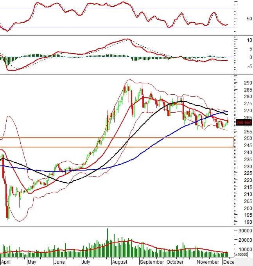Screen dimensions: 253x266
Task: Choose the November label on time axis
Action: point(208,262)
